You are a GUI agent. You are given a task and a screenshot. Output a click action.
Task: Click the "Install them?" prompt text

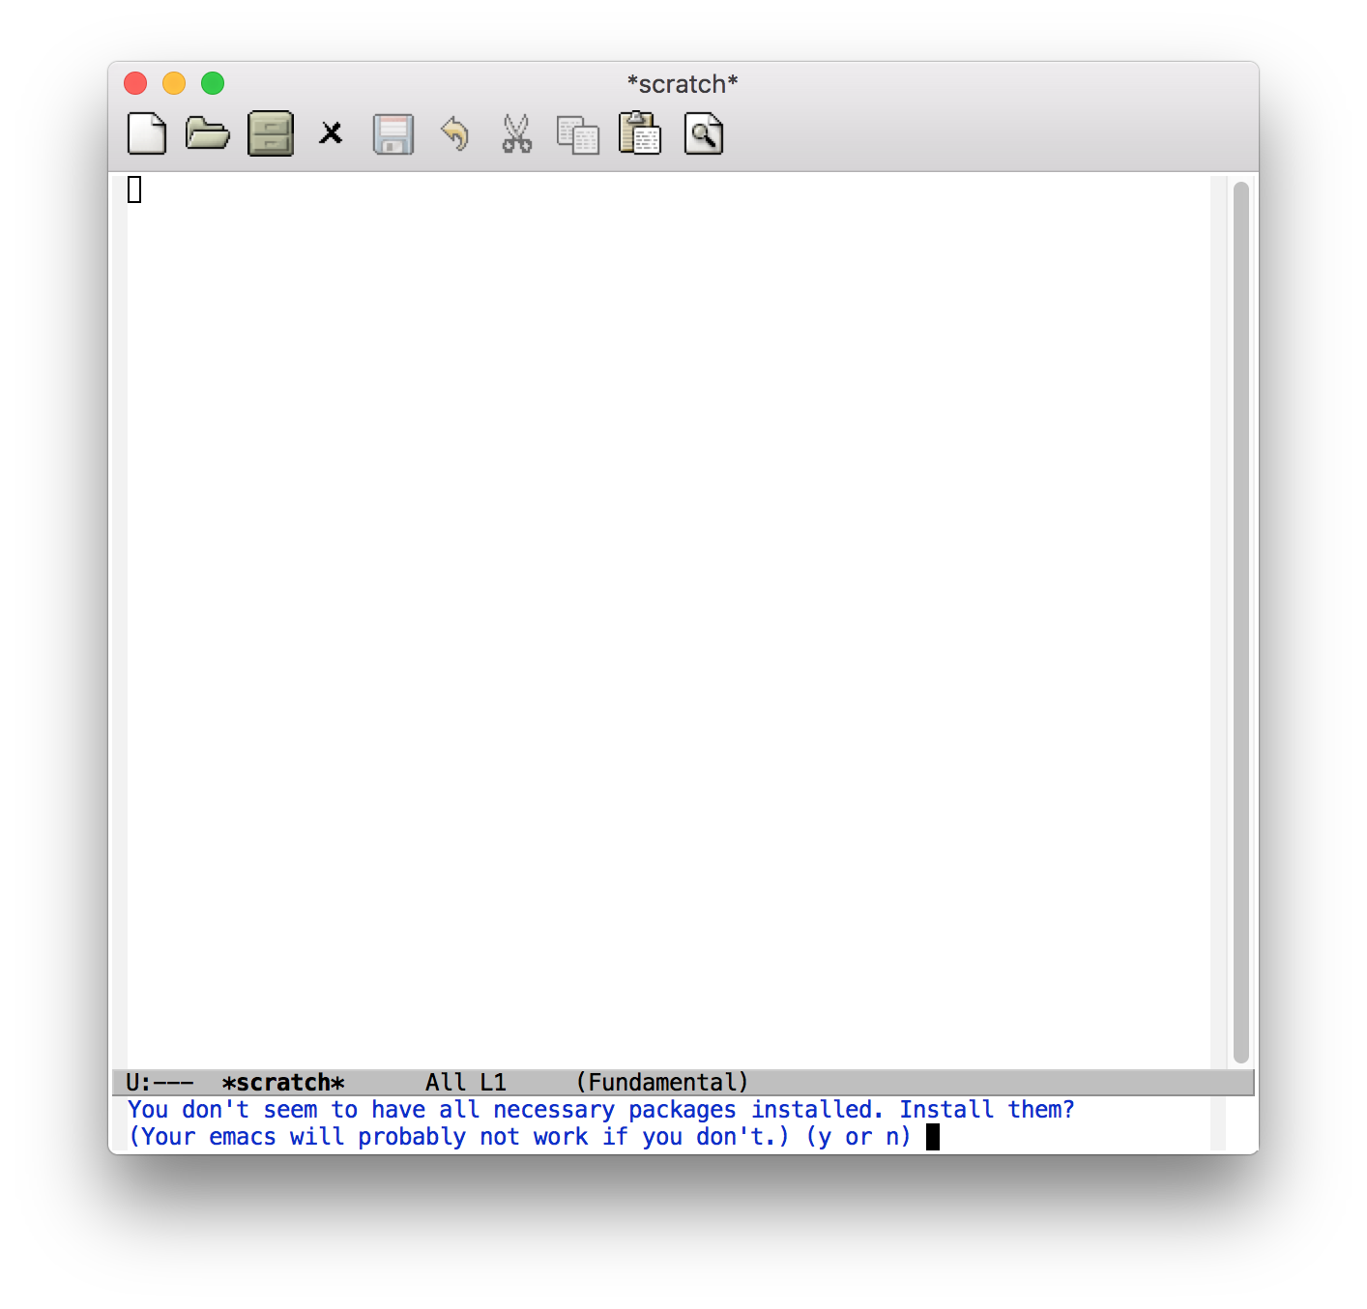(x=987, y=1109)
